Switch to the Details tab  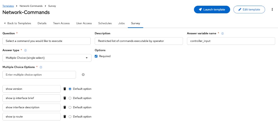coord(42,23)
